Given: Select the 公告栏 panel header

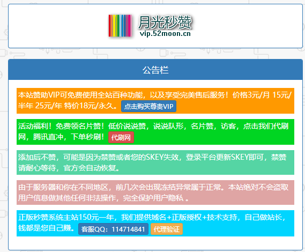Looking at the screenshot, I should [x=155, y=70].
